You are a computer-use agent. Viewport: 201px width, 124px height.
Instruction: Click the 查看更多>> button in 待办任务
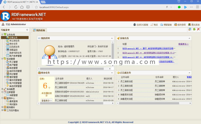coord(46,100)
